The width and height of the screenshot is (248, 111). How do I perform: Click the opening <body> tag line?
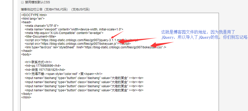pos(26,54)
